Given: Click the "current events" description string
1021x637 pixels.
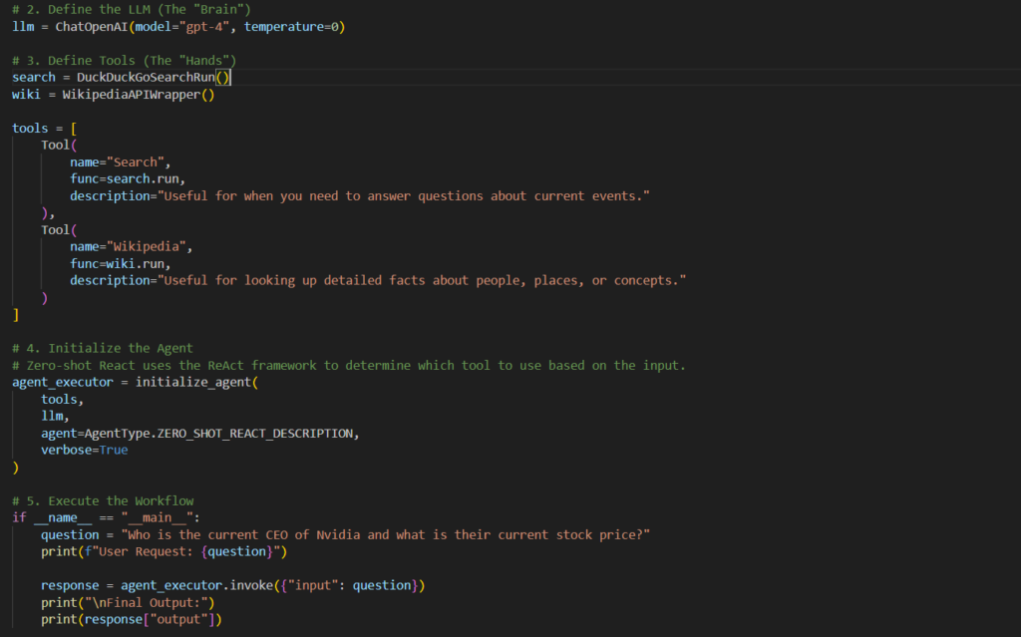Looking at the screenshot, I should 404,195.
